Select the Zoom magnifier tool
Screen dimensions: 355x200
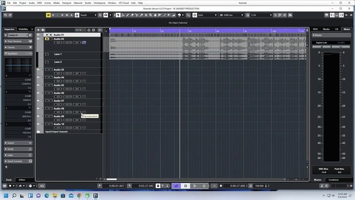click(150, 15)
